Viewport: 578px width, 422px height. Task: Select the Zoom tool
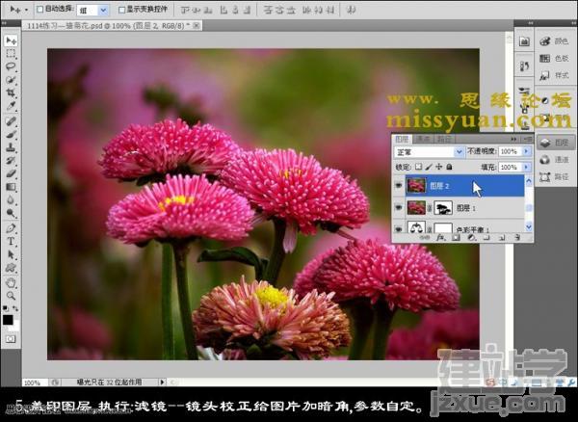11,296
